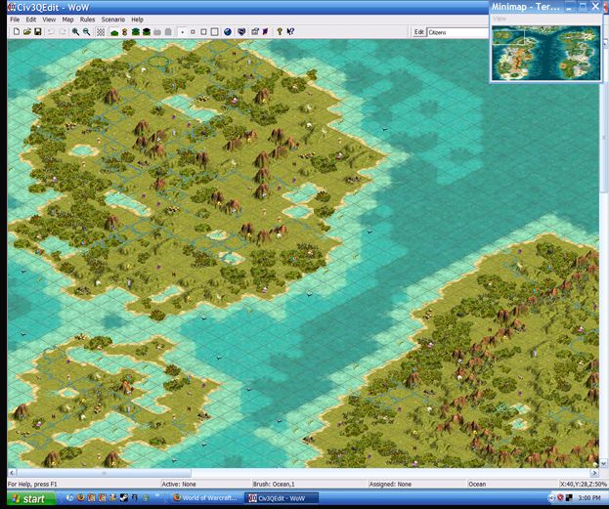The width and height of the screenshot is (609, 509).
Task: Launch Firefox from quick launch bar
Action: (81, 497)
